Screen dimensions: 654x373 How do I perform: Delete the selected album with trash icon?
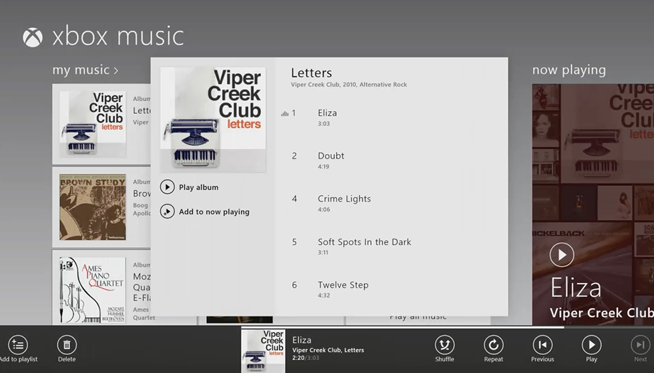click(x=67, y=344)
